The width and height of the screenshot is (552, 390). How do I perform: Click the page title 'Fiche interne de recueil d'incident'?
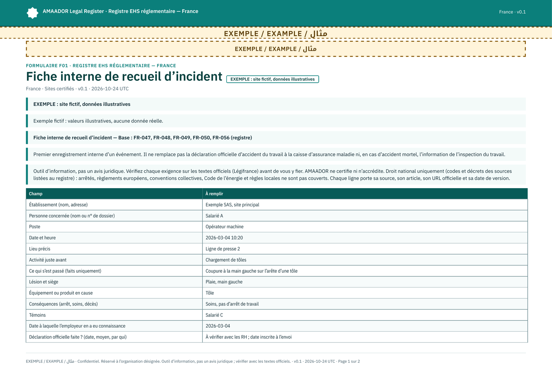pos(124,76)
